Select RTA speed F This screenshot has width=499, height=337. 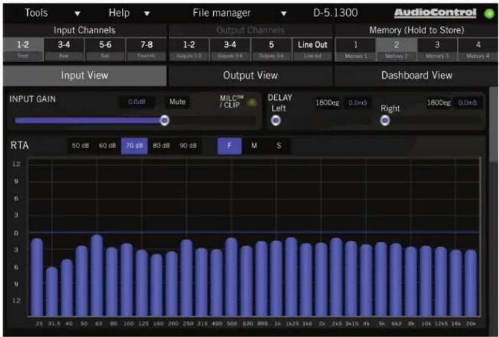(x=229, y=146)
